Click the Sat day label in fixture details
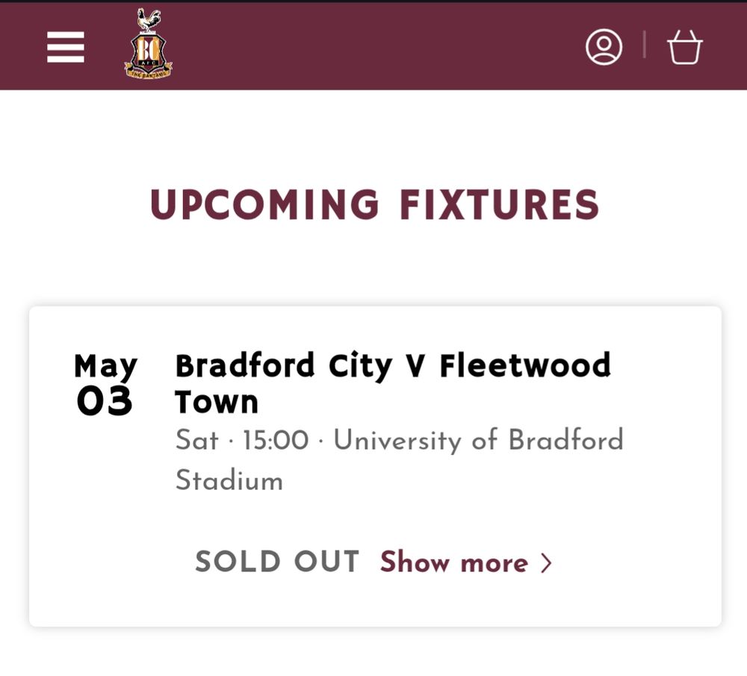Viewport: 747px width, 676px height. coord(196,440)
